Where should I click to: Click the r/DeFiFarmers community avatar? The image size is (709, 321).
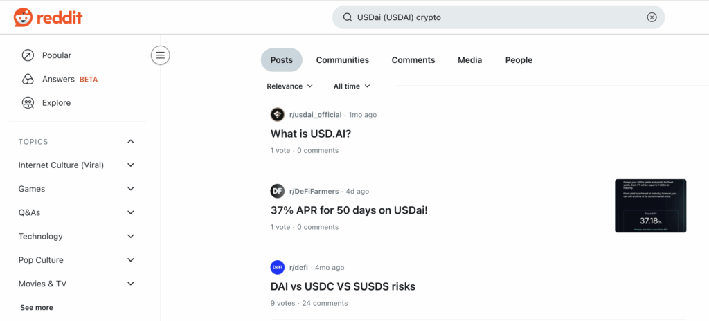tap(277, 191)
